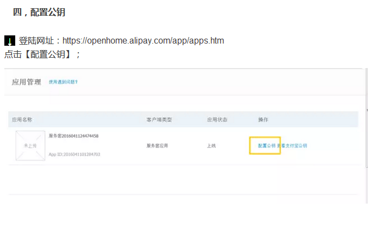Open the openhome.alipay.com apps URL
The width and height of the screenshot is (368, 227).
coord(143,41)
